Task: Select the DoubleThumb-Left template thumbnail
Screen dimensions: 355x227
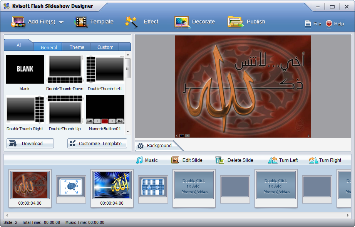Action: pos(105,69)
